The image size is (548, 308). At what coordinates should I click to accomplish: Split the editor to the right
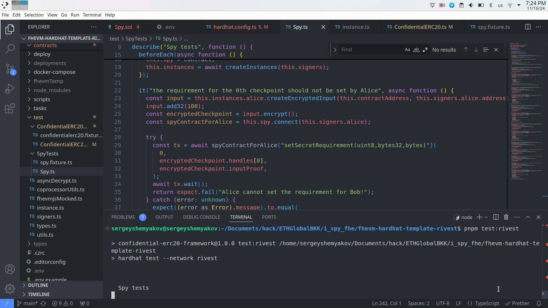(528, 27)
